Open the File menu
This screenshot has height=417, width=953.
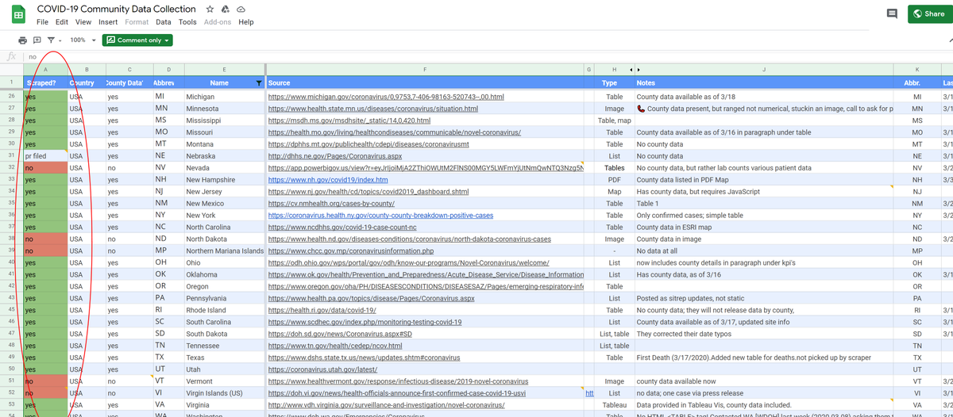pos(43,22)
